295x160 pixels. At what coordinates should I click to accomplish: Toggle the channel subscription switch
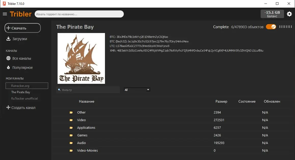271,27
